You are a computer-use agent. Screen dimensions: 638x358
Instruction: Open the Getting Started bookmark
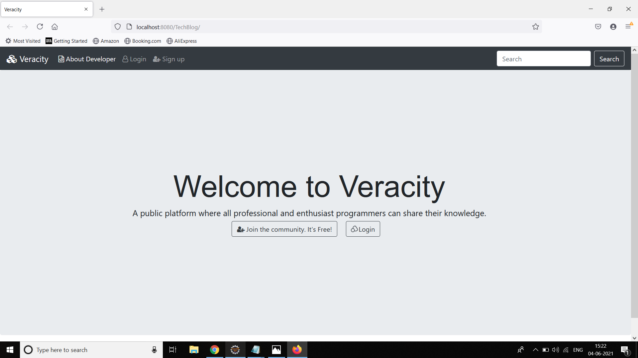pyautogui.click(x=66, y=41)
